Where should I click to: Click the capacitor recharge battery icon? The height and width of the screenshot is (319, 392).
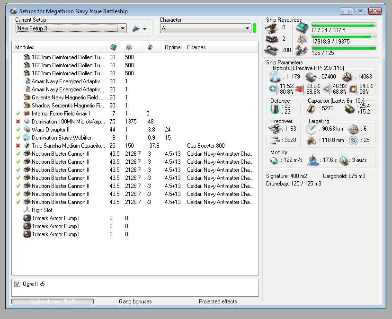click(350, 109)
